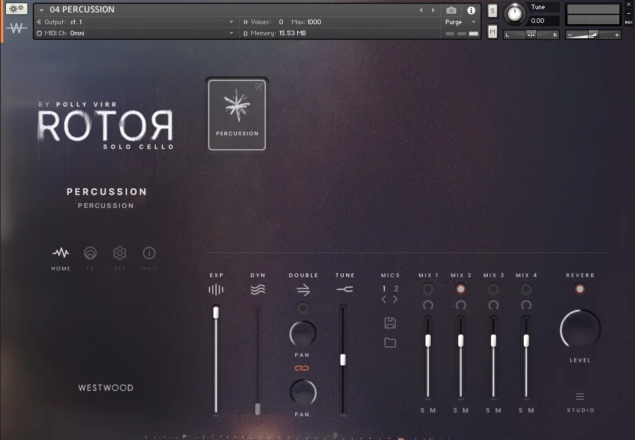Click the MIX 1 headphone output icon
This screenshot has height=440, width=635.
coord(428,305)
